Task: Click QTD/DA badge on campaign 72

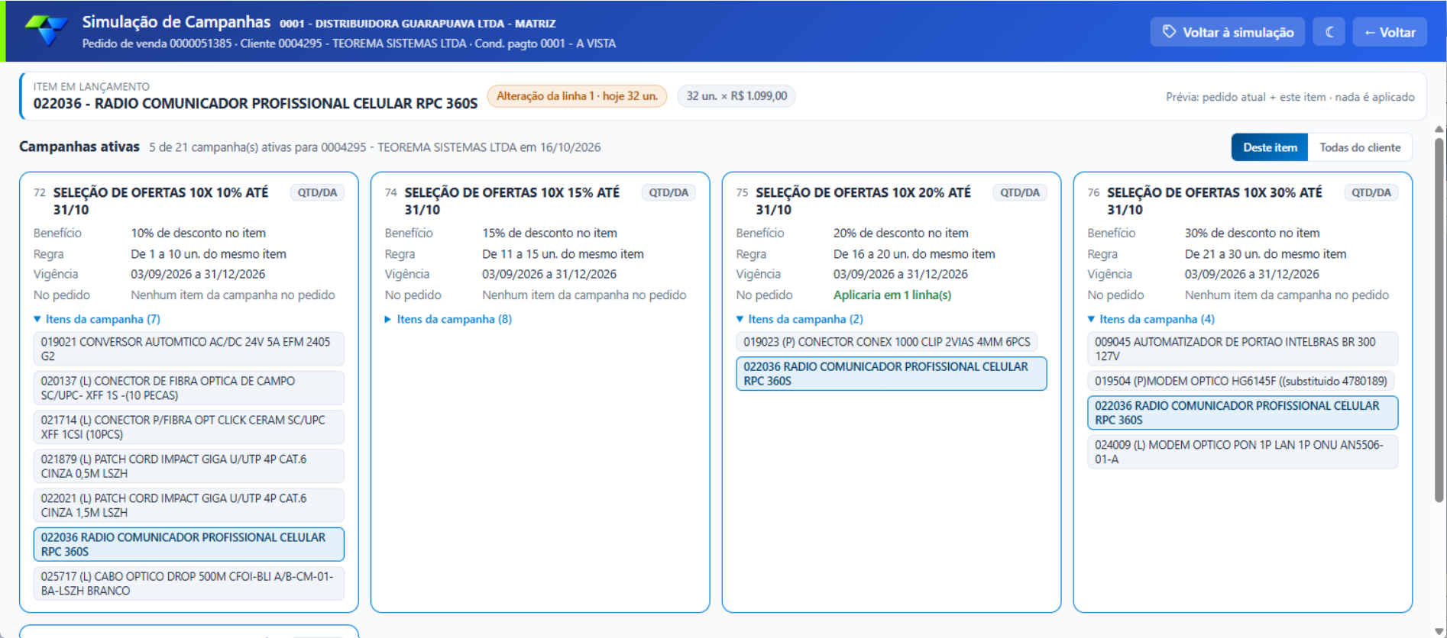Action: click(x=317, y=192)
